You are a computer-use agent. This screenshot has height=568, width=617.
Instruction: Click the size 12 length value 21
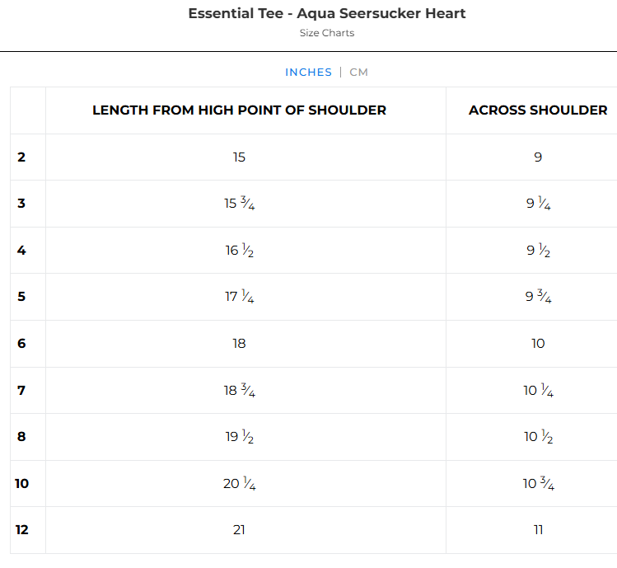coord(239,529)
